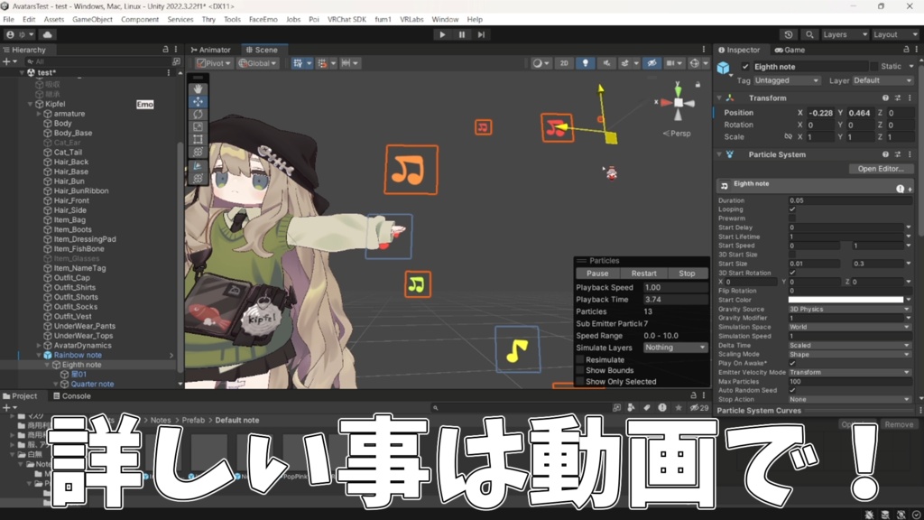Expand the armature tree item
The width and height of the screenshot is (924, 520).
point(39,114)
